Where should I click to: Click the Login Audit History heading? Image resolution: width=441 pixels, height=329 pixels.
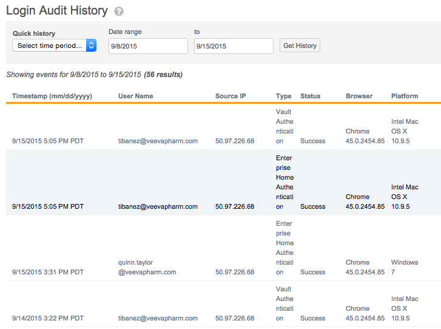(x=57, y=11)
